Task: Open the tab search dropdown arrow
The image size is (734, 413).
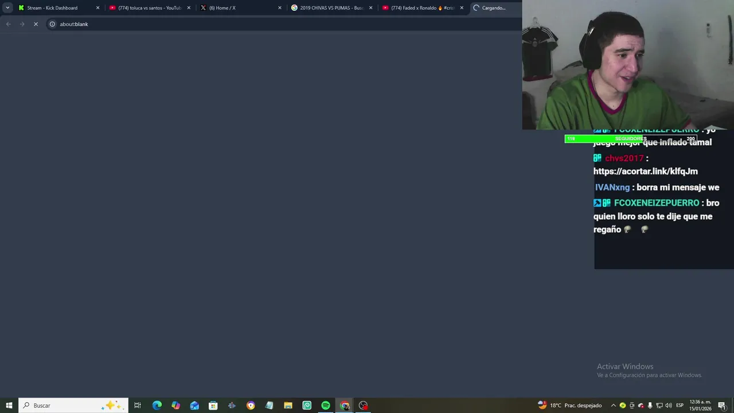Action: 7,8
